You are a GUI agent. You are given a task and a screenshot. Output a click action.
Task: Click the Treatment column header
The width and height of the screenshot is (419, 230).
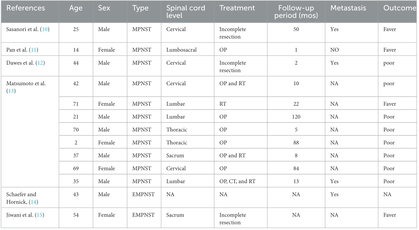[237, 8]
